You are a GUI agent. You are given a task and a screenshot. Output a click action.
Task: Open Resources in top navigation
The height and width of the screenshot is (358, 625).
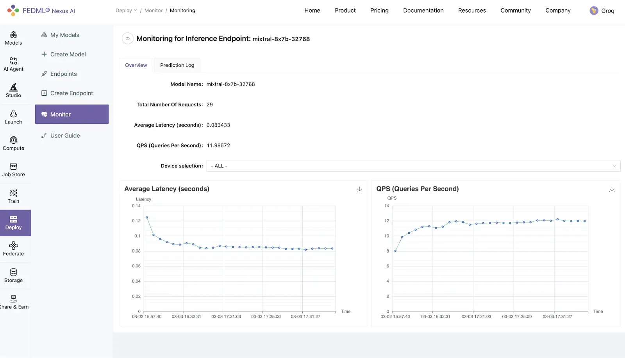(472, 11)
